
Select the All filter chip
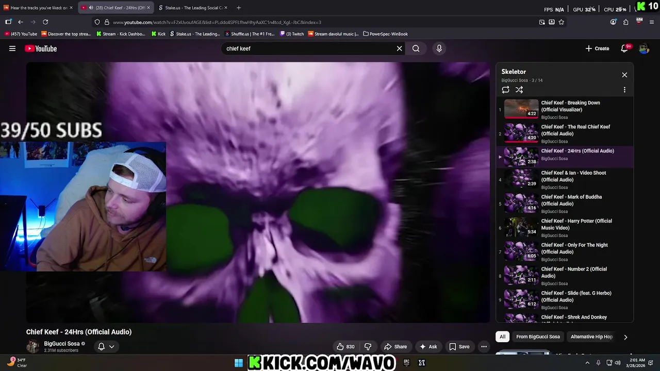(x=502, y=336)
